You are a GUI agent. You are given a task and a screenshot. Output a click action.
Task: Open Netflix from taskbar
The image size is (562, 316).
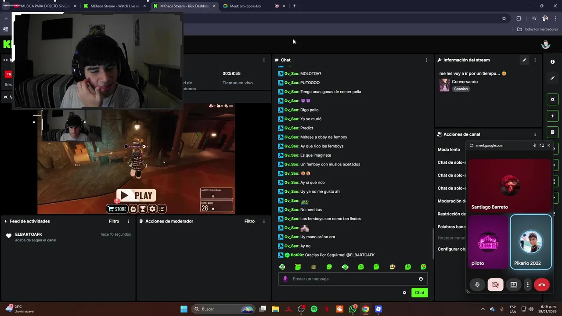coord(327,309)
